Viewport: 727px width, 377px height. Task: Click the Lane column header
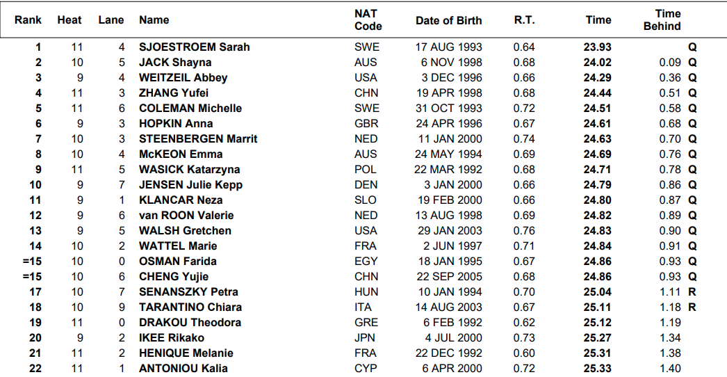pos(111,20)
